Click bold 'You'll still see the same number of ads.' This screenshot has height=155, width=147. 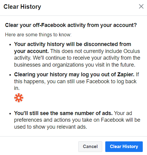click(x=63, y=113)
